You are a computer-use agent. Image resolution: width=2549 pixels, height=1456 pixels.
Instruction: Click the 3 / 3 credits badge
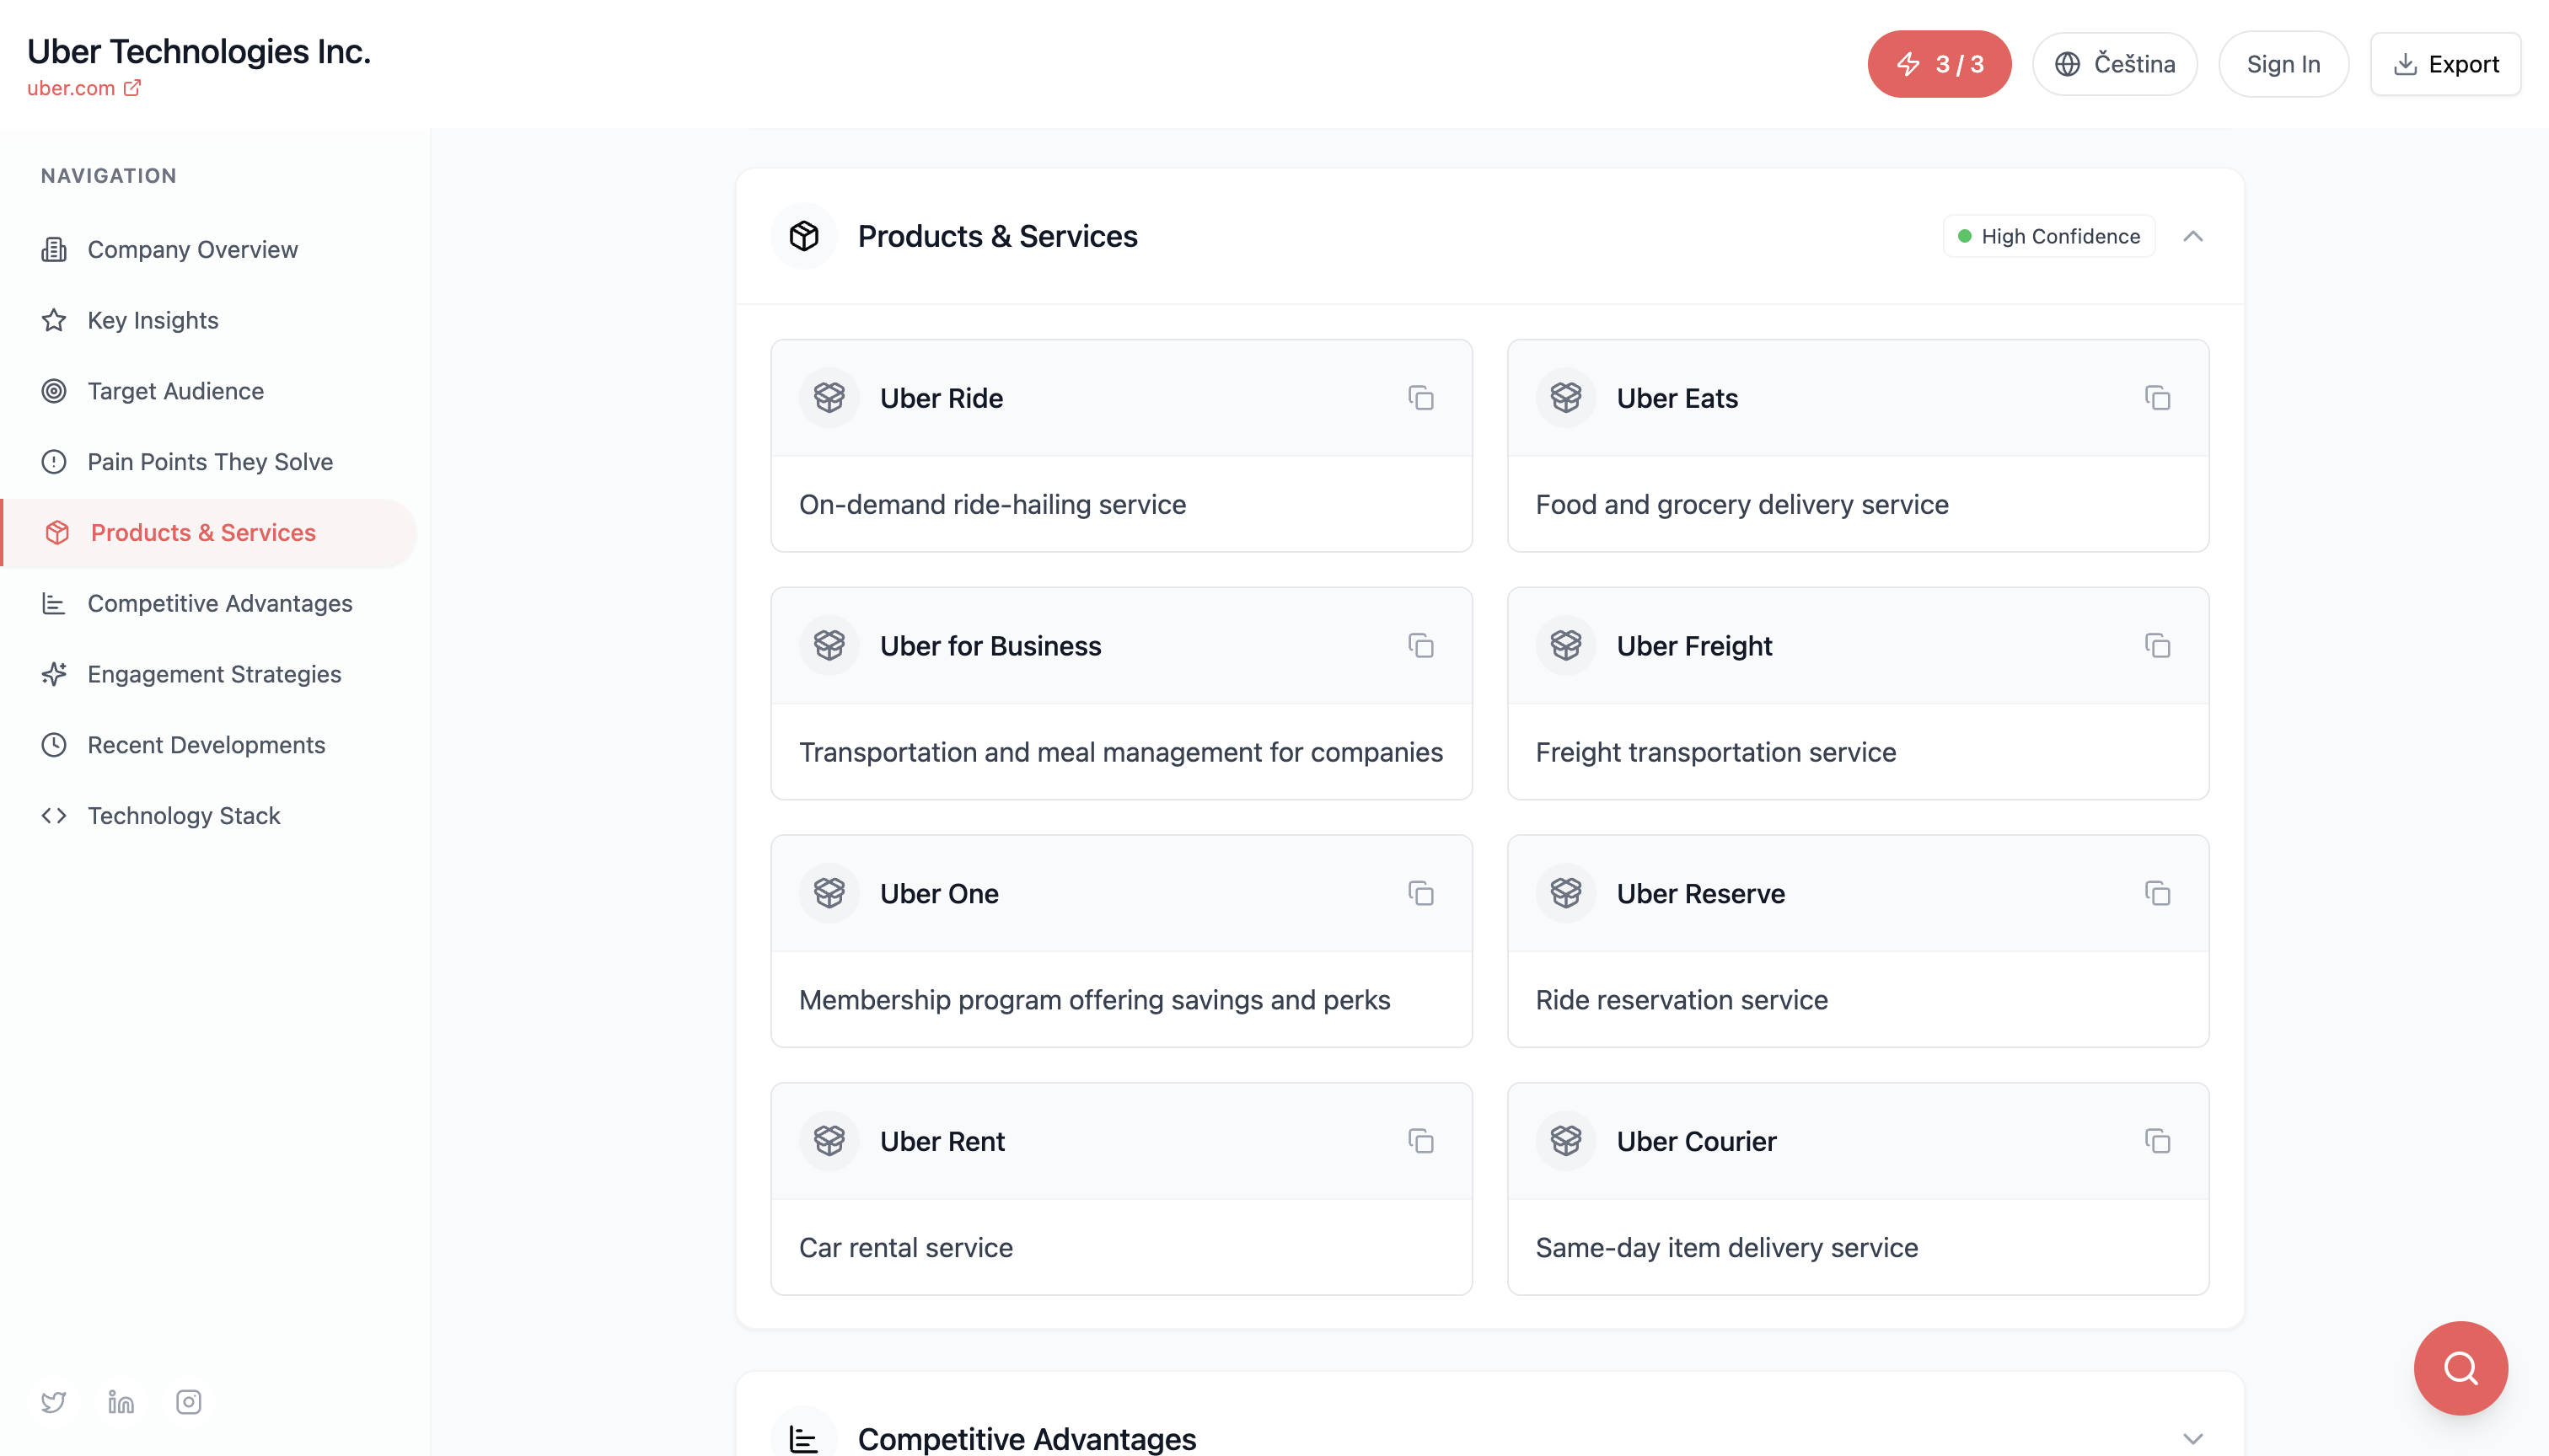pos(1938,64)
